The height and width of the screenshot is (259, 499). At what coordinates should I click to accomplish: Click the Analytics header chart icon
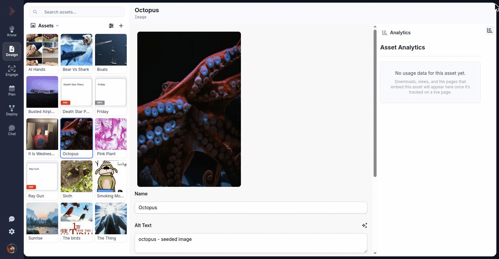click(x=384, y=33)
